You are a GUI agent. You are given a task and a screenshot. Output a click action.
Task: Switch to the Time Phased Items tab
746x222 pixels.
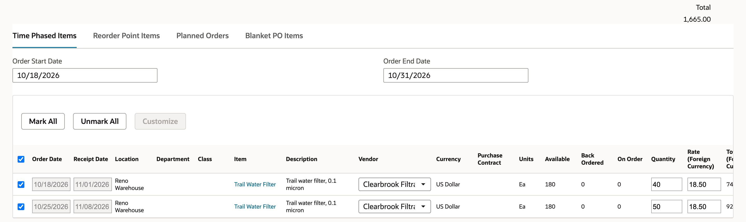pyautogui.click(x=44, y=36)
